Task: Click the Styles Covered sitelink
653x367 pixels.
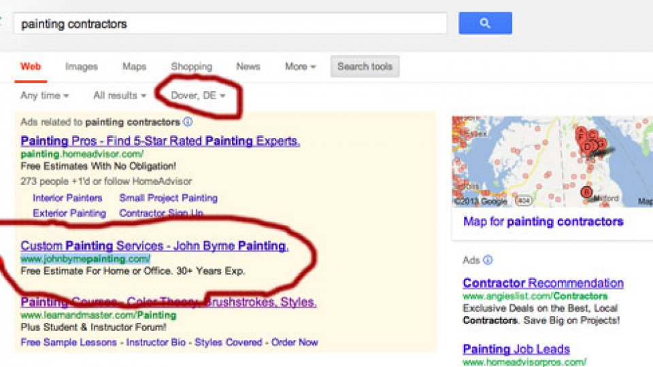Action: (229, 342)
